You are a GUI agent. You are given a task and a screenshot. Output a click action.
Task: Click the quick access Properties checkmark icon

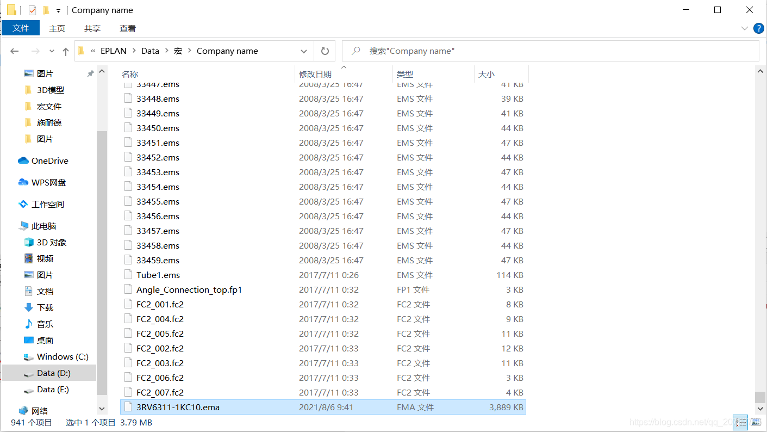[32, 10]
